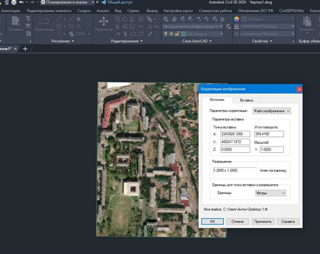Click the Вставить block insert icon
The image size is (320, 254).
[x=16, y=24]
